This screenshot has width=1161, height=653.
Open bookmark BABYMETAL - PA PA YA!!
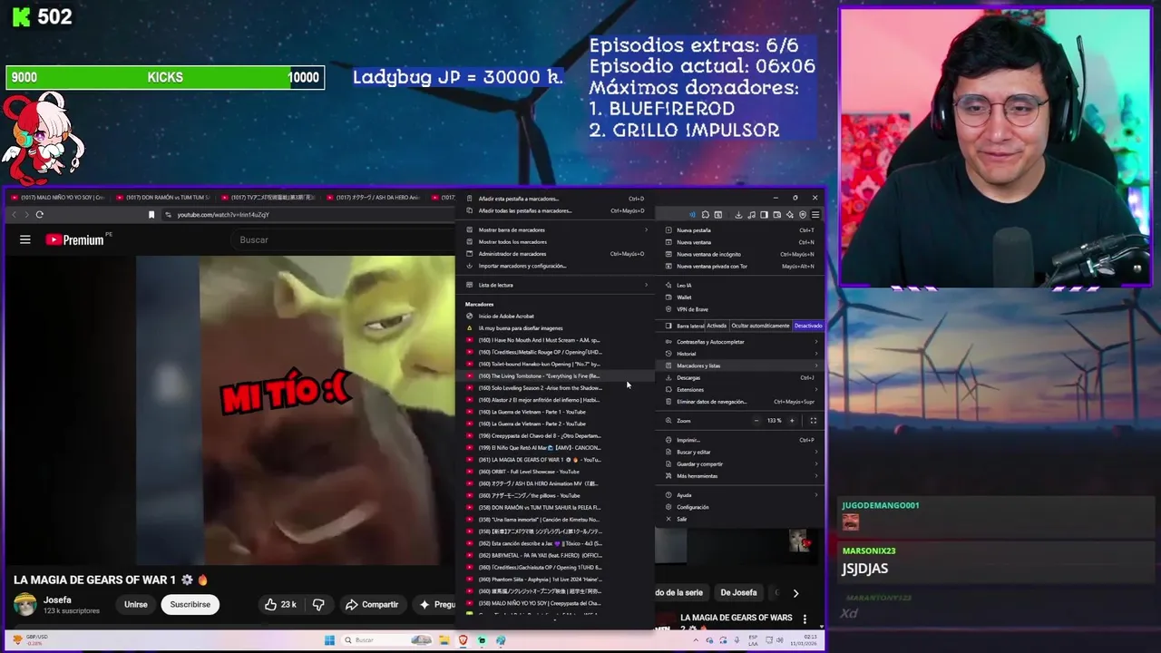557,555
